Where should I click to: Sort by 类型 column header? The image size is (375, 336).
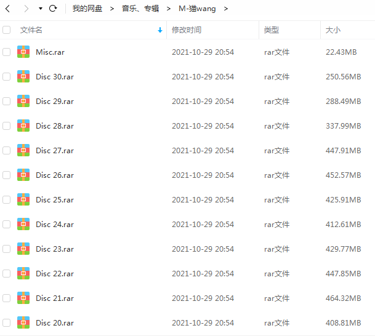[271, 30]
